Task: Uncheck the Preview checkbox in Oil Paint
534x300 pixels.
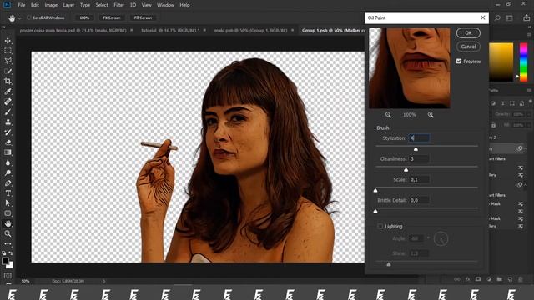Action: pos(459,61)
